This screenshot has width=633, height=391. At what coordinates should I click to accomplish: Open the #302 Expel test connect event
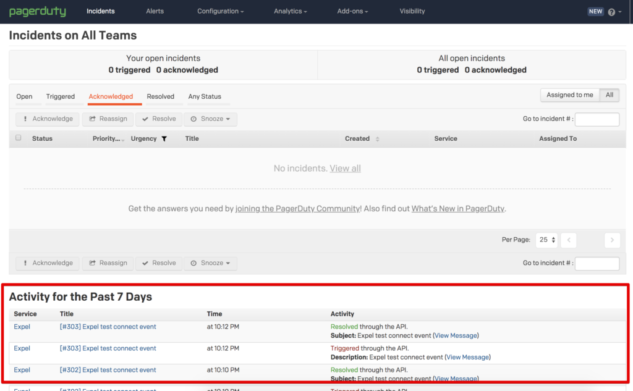click(108, 370)
